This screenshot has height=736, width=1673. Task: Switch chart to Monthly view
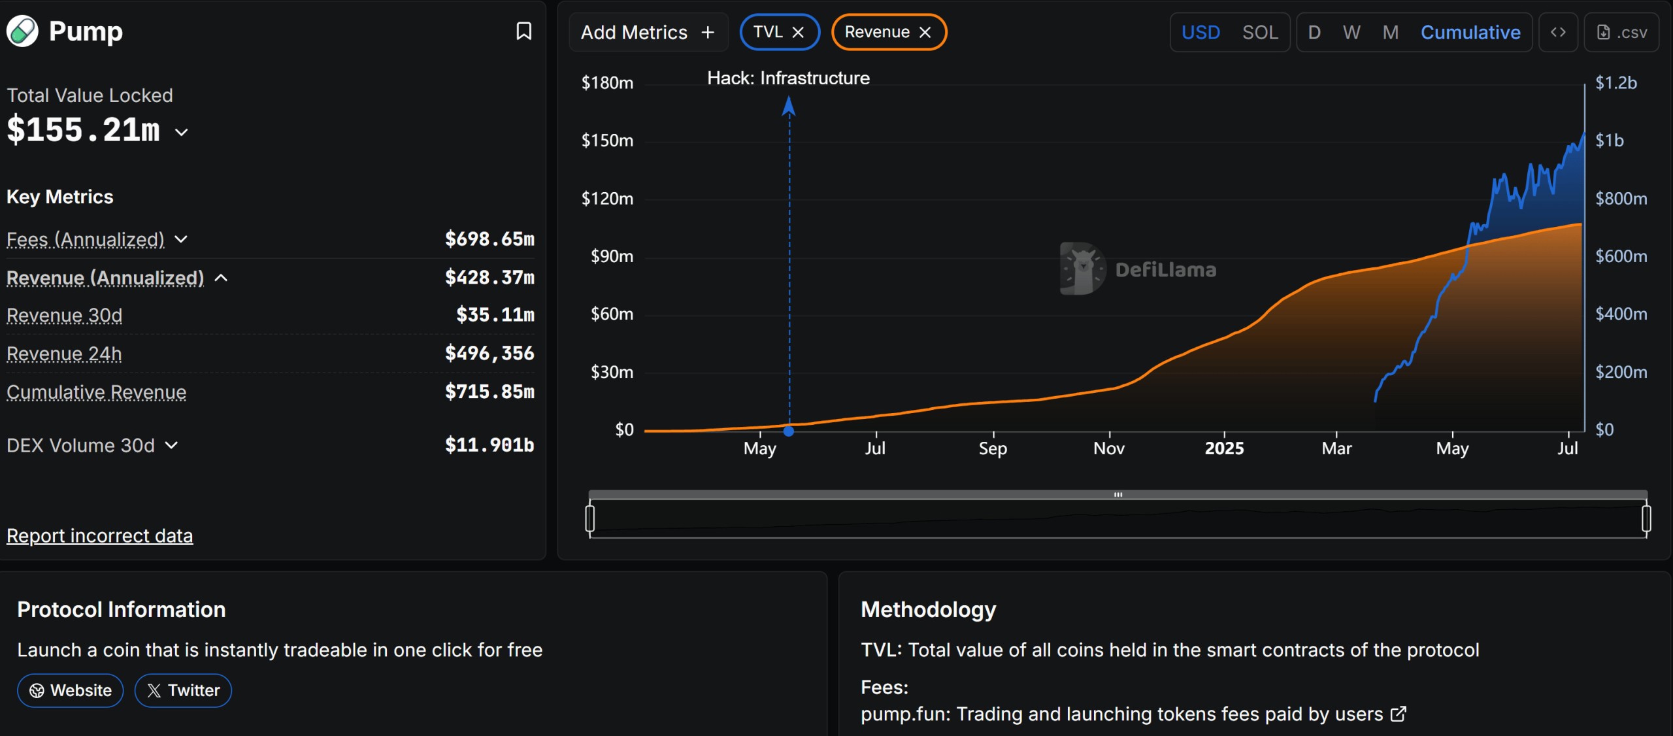tap(1389, 32)
